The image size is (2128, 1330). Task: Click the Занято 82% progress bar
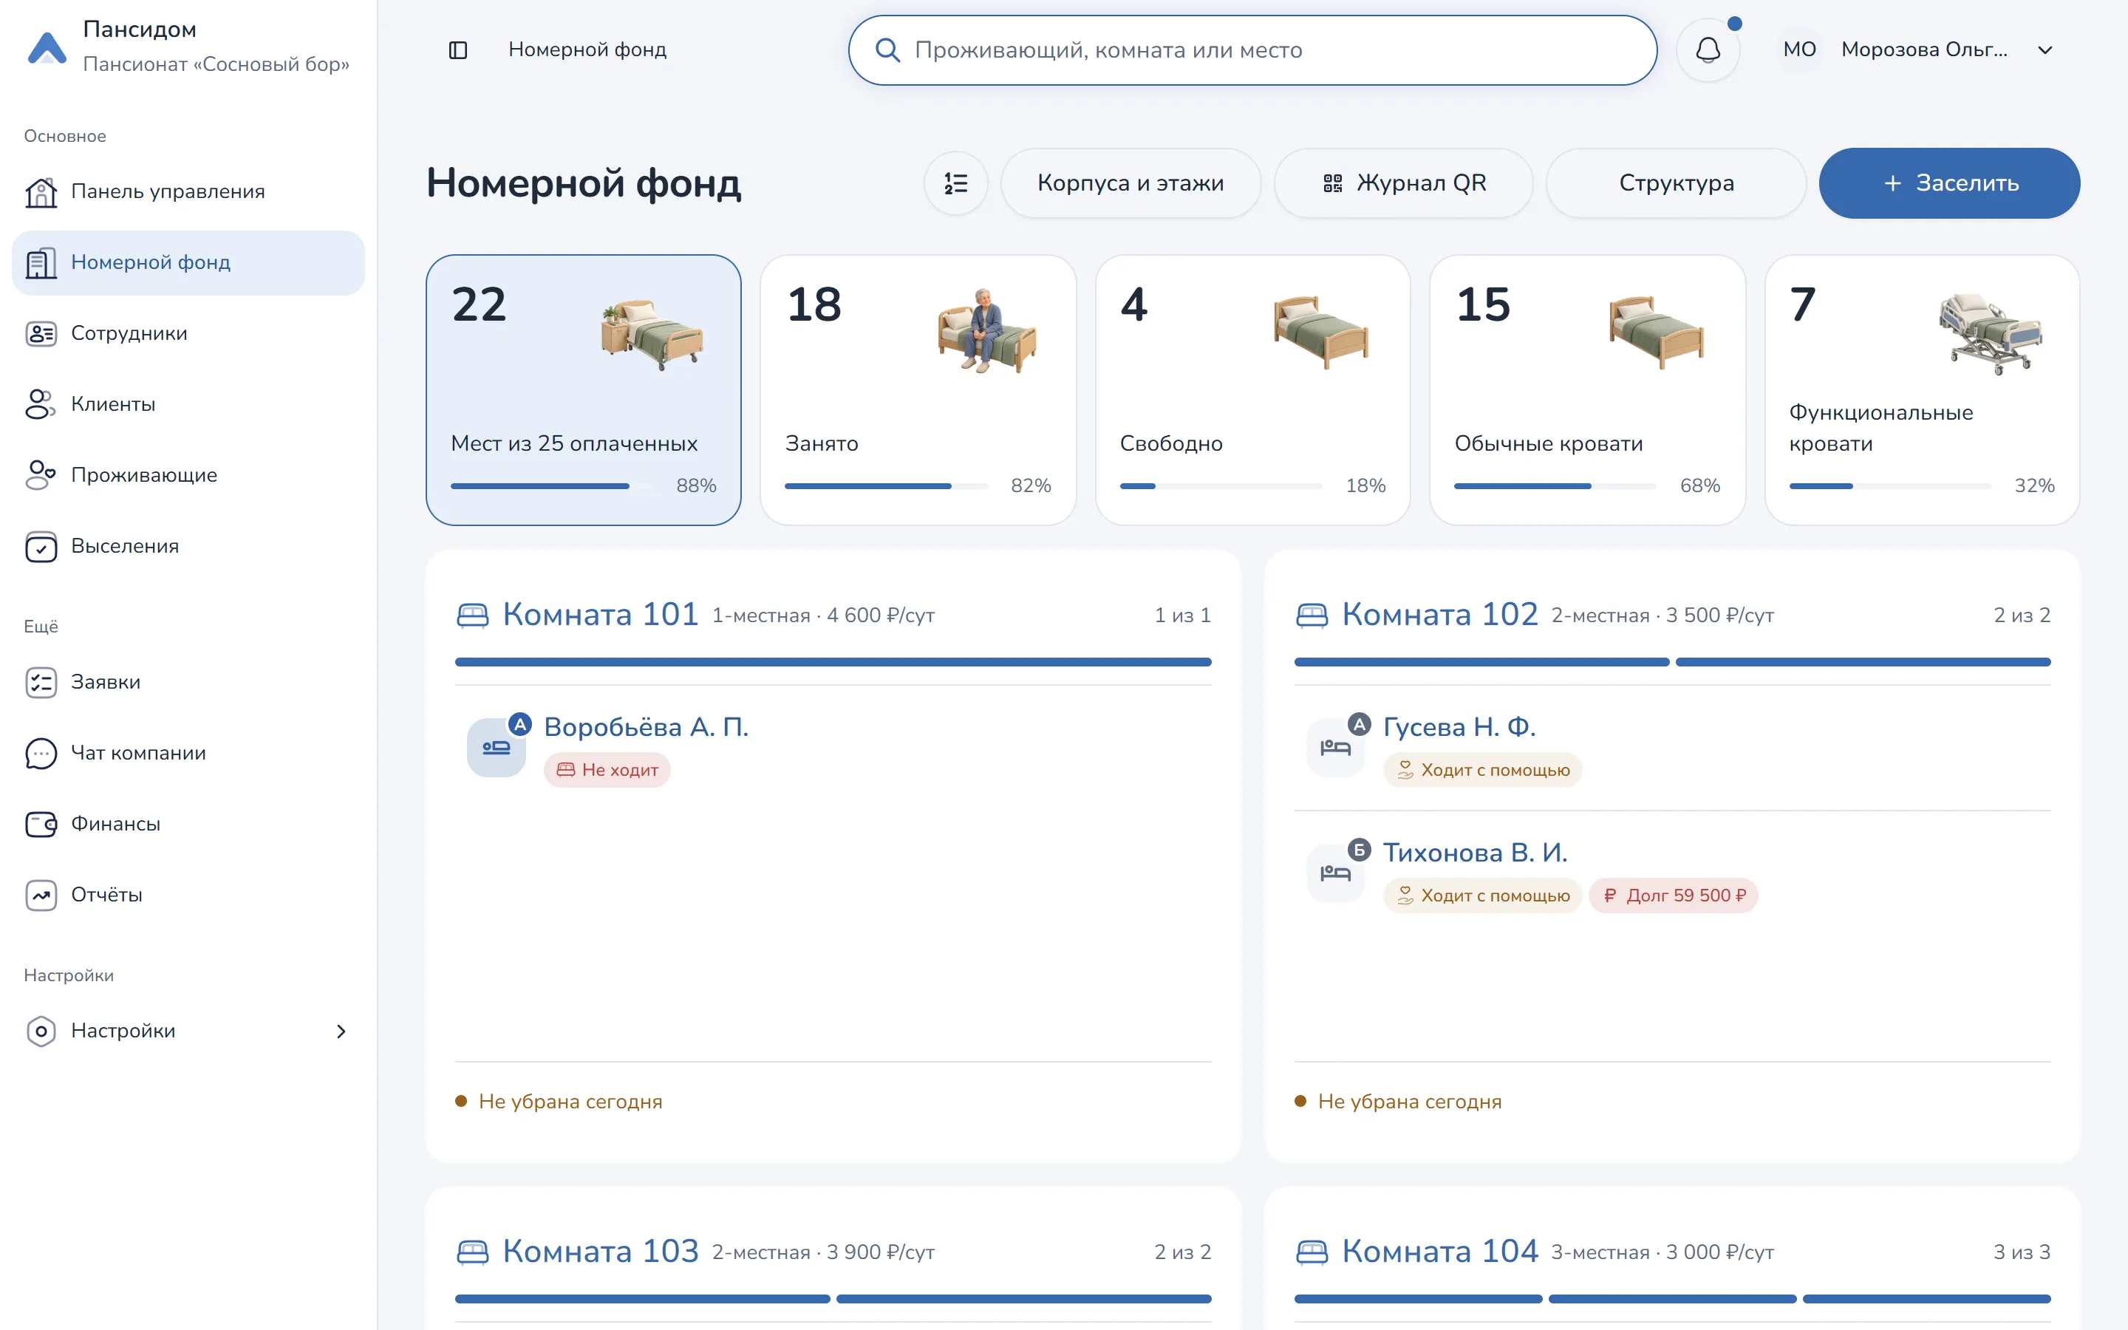click(887, 485)
